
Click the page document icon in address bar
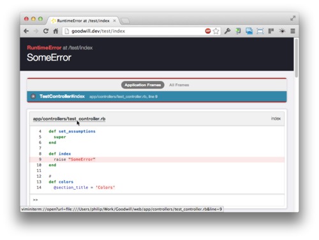[x=67, y=31]
